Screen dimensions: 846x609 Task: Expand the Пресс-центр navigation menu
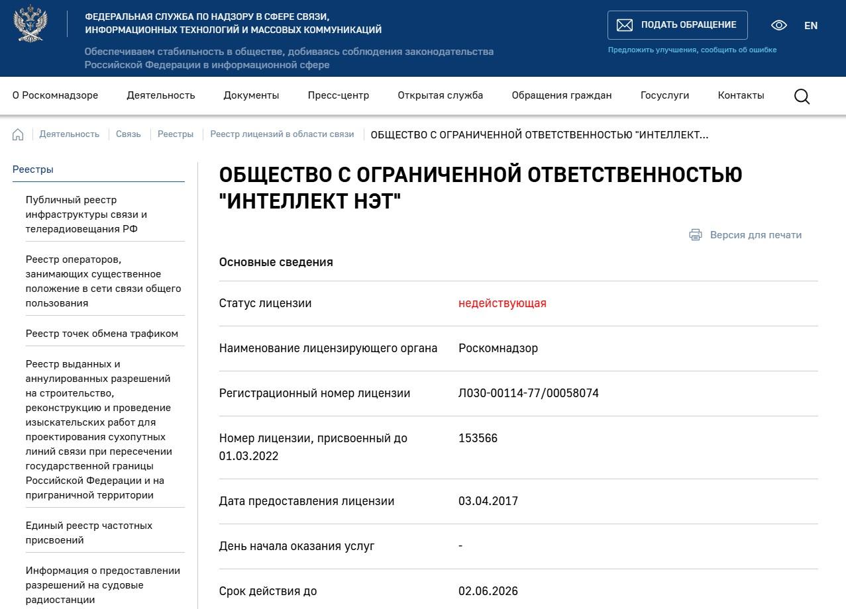(338, 95)
